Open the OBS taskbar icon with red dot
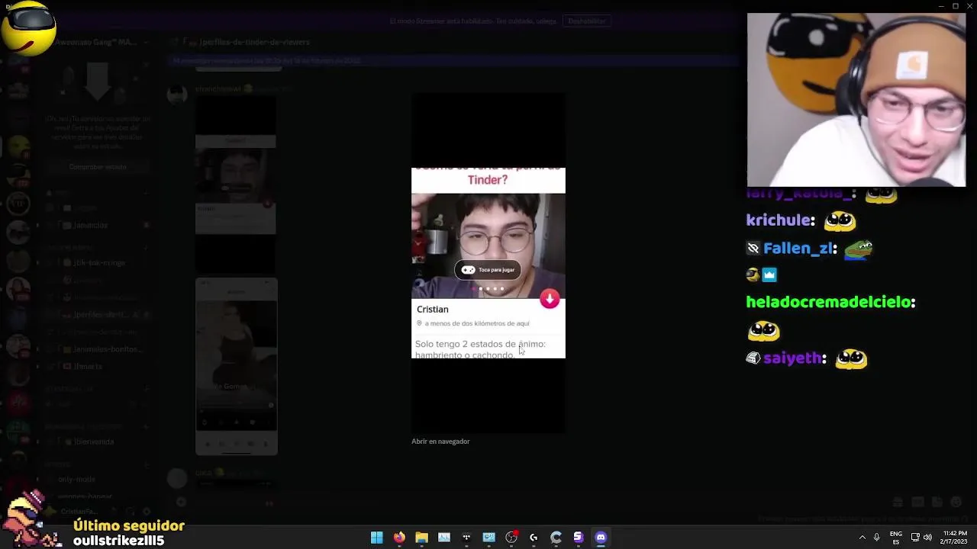This screenshot has width=977, height=549. click(x=511, y=538)
